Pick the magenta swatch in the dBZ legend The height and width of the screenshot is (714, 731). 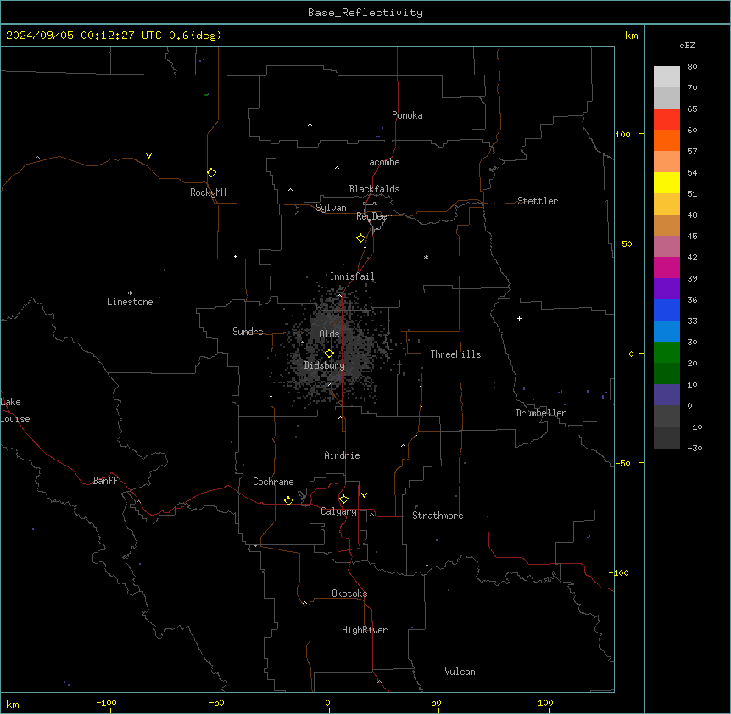(x=667, y=267)
